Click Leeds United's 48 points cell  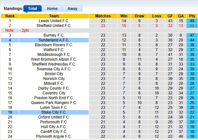[192, 21]
